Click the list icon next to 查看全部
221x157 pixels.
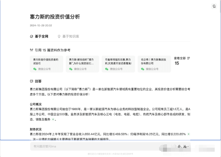pyautogui.click(x=189, y=58)
